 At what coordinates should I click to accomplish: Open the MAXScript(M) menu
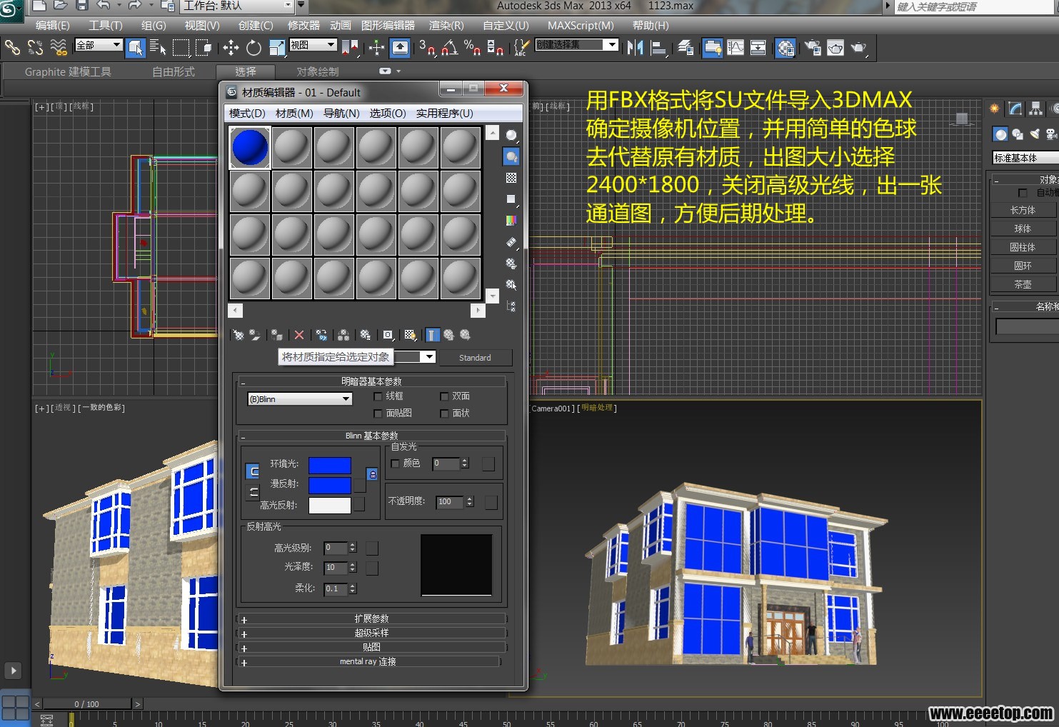pyautogui.click(x=581, y=25)
